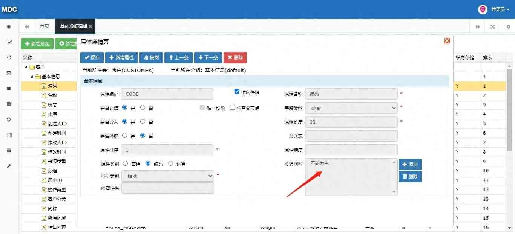Collapse the 基本信息 tree folder
The width and height of the screenshot is (515, 234).
pyautogui.click(x=32, y=76)
